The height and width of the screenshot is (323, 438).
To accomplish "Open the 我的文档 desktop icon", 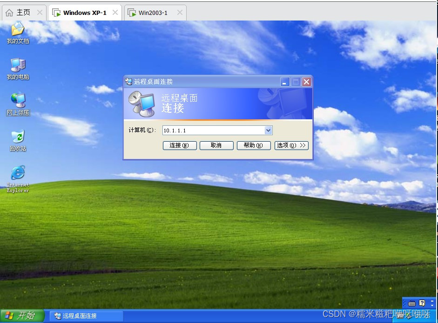I will [18, 33].
